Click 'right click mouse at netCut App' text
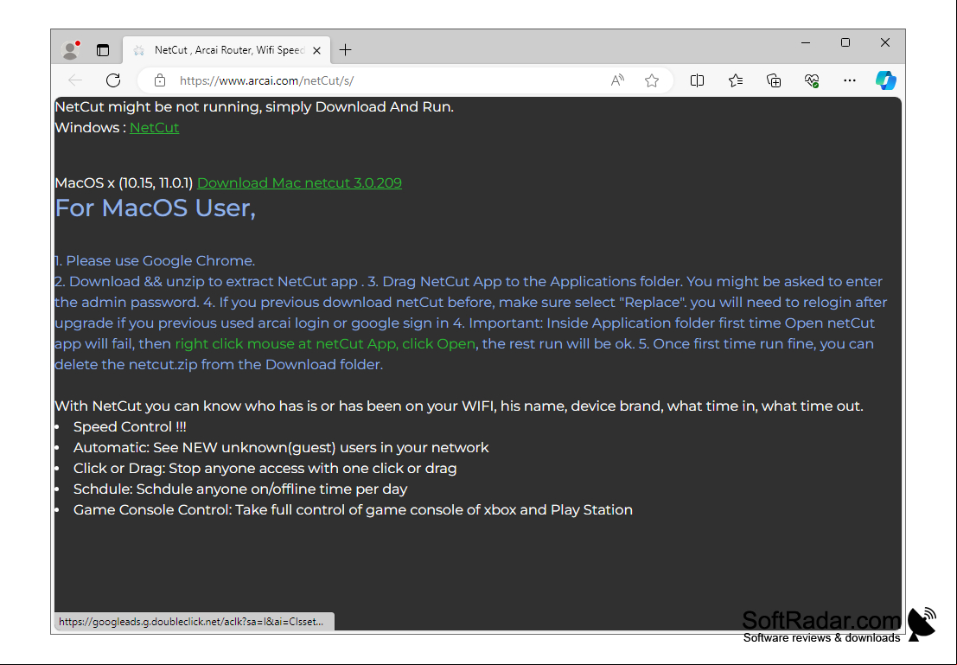 (286, 344)
